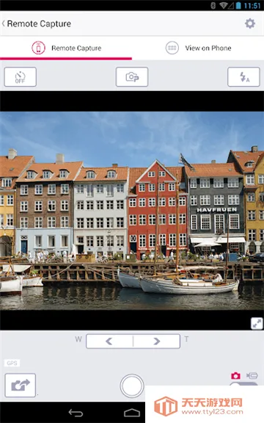The height and width of the screenshot is (423, 264).
Task: Switch to the View on Phone tab
Action: coord(198,48)
